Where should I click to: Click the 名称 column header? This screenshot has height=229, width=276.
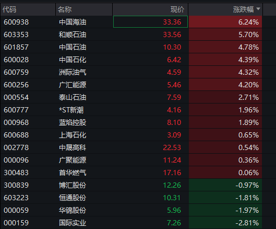(x=84, y=9)
